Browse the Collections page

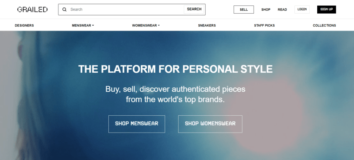pos(324,26)
